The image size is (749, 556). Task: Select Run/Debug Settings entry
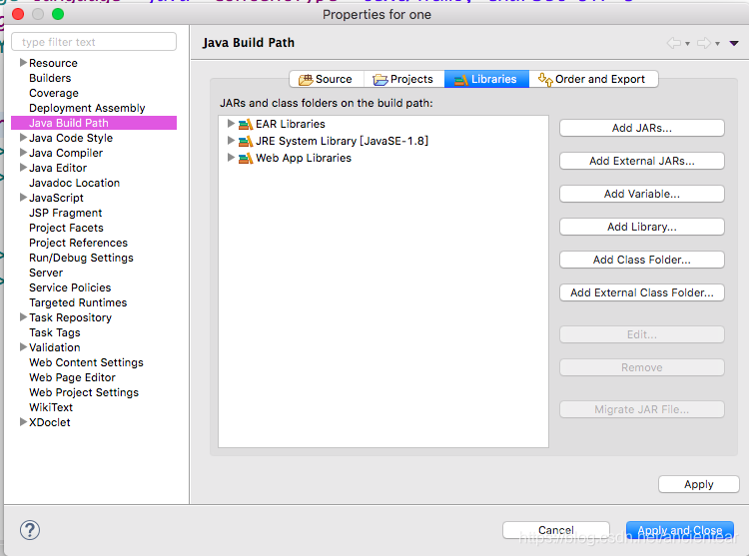point(81,258)
